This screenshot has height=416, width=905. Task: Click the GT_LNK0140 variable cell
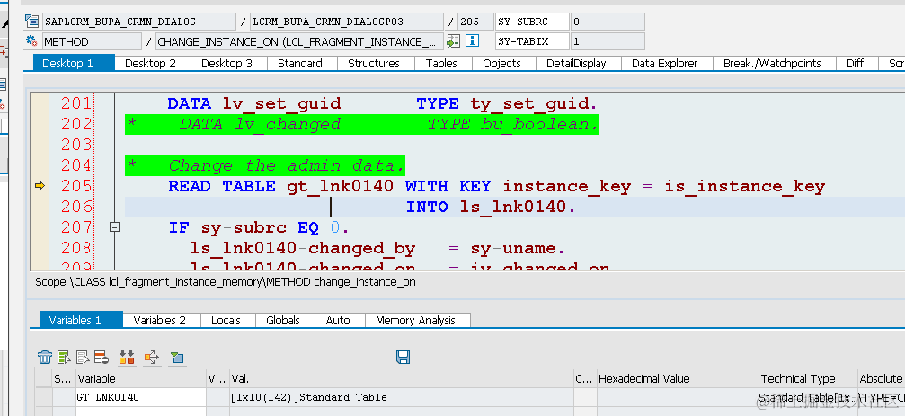click(x=141, y=397)
